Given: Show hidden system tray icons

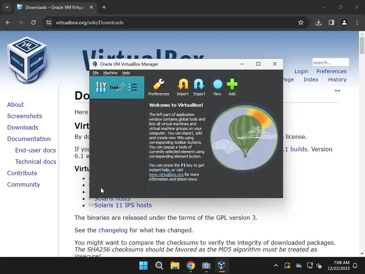Looking at the screenshot, I should pos(276,265).
